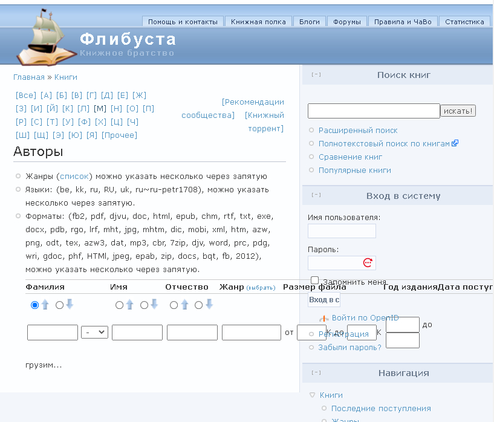
Task: Select ascending sort radio for Отчество
Action: (174, 305)
